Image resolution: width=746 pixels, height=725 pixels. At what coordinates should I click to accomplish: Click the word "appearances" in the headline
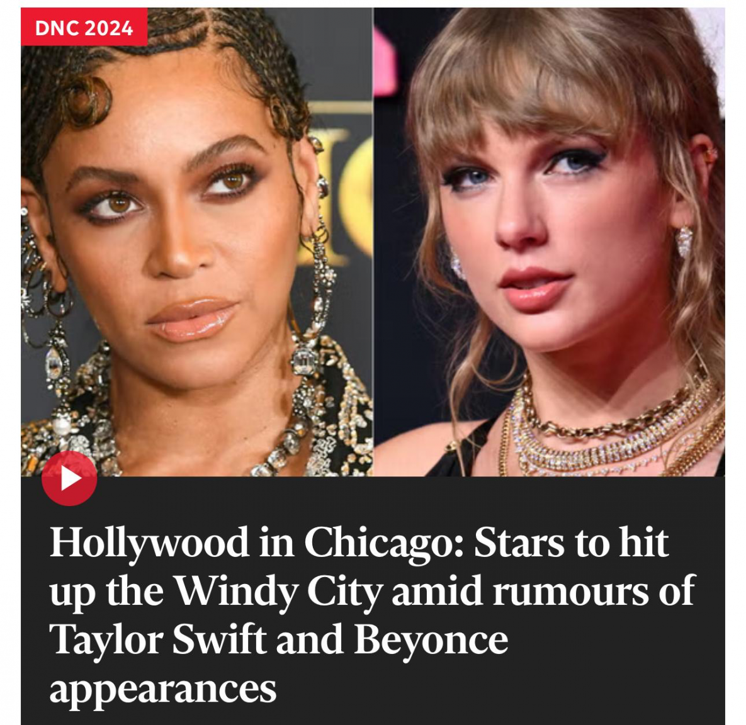pos(162,689)
